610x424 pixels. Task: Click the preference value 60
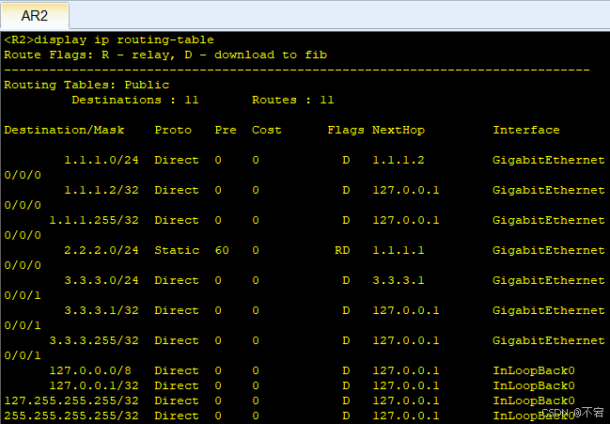[222, 250]
